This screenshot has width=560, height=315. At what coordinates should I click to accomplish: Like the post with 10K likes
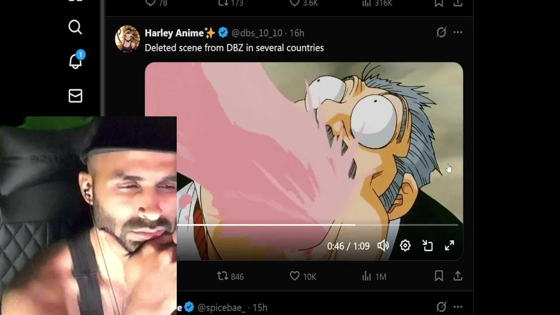[x=303, y=276]
